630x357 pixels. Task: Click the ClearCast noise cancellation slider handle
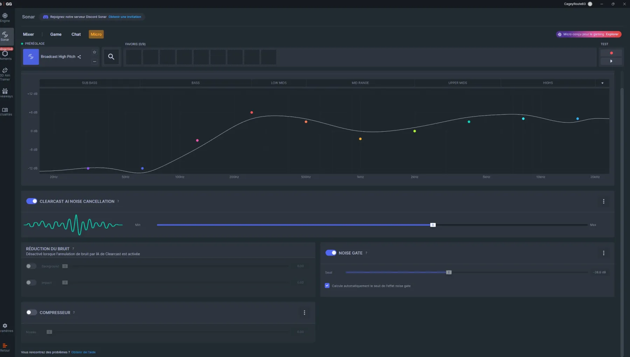(x=433, y=225)
